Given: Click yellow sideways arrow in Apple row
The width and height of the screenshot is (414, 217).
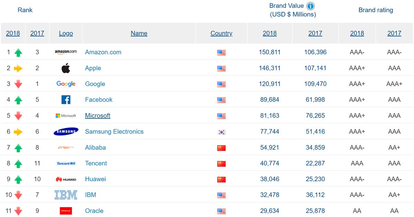Looking at the screenshot, I should pos(18,69).
